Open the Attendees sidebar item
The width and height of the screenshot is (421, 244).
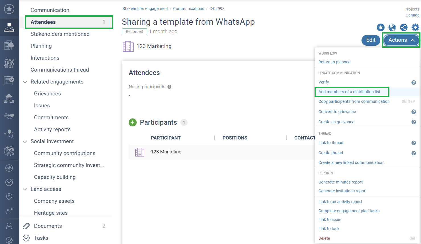43,22
